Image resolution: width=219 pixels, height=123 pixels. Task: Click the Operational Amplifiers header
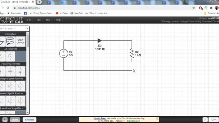pos(13,108)
